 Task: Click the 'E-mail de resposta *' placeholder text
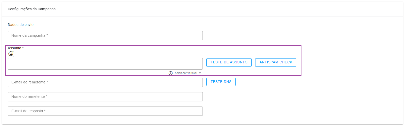28,111
